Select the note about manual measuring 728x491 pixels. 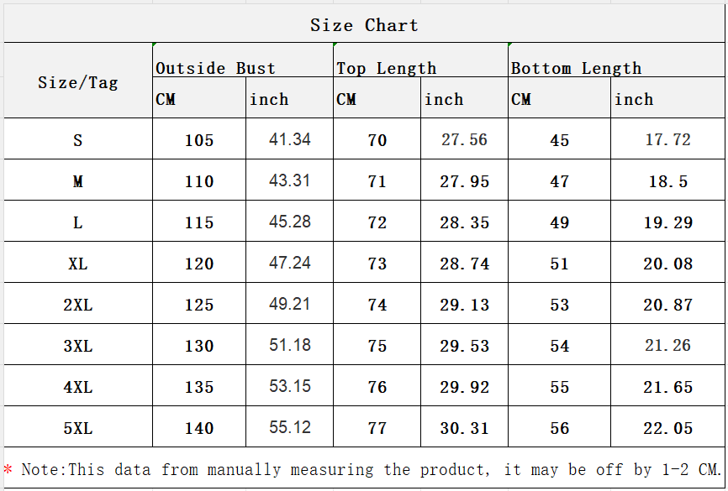[372, 469]
